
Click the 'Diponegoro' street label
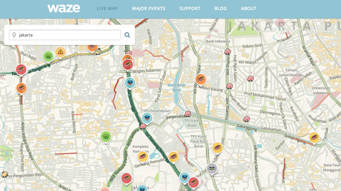pyautogui.click(x=270, y=113)
